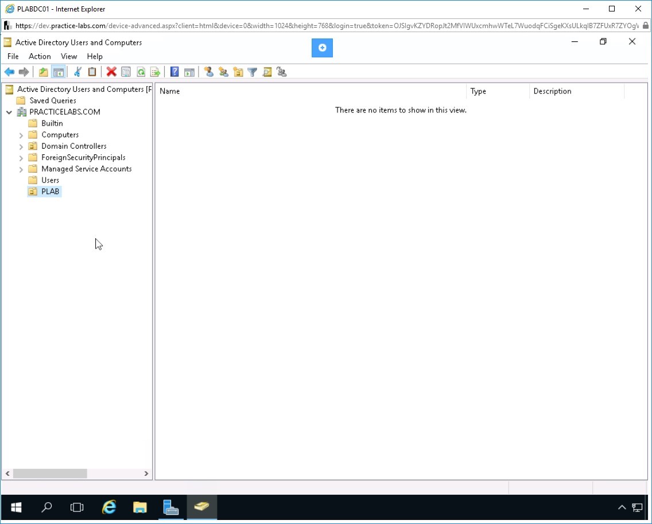Open filter options funnel icon
Viewport: 652px width, 524px height.
click(253, 72)
